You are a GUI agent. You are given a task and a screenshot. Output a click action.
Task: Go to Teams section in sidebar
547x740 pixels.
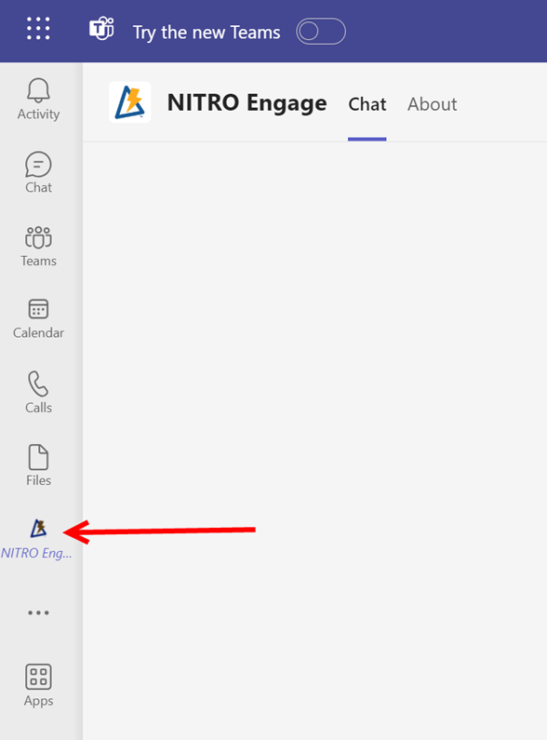click(39, 247)
